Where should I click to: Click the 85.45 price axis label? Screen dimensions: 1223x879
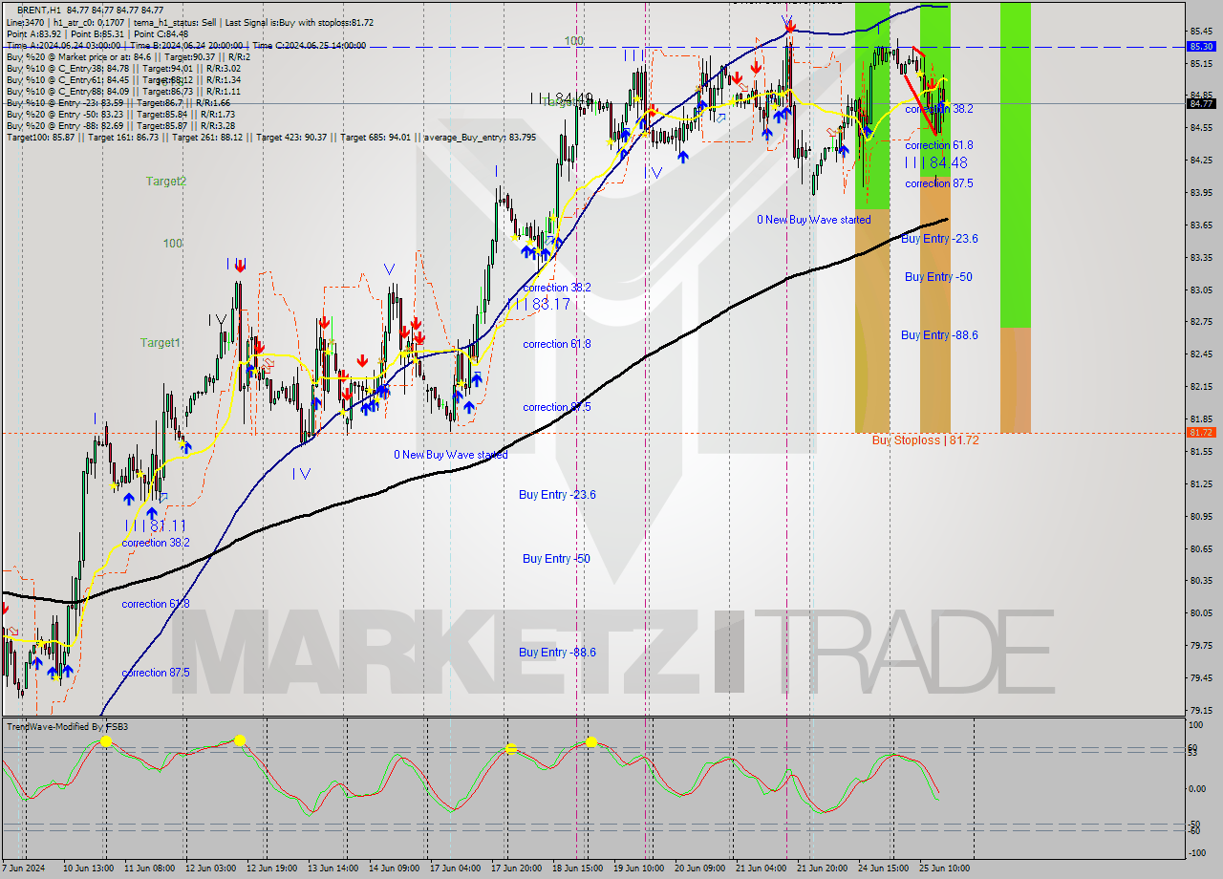[1202, 31]
